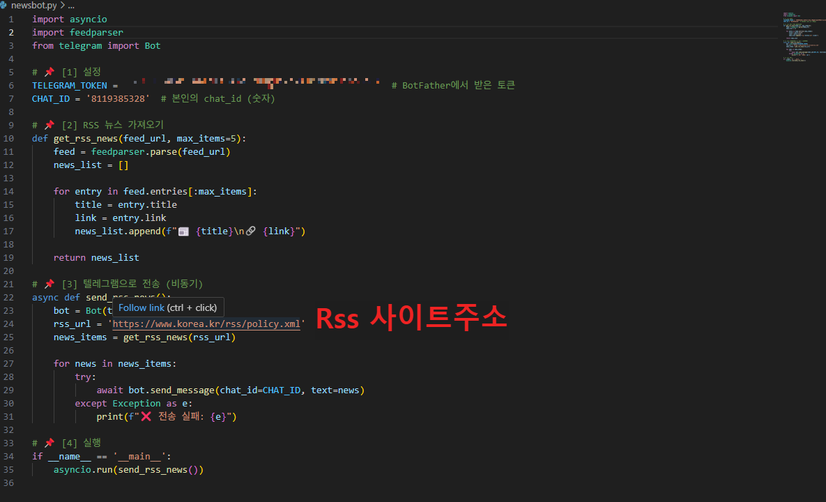826x502 pixels.
Task: Click line number 17 in the gutter
Action: click(8, 231)
